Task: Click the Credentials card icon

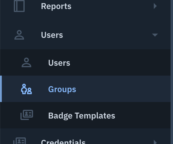Action: coord(20,141)
